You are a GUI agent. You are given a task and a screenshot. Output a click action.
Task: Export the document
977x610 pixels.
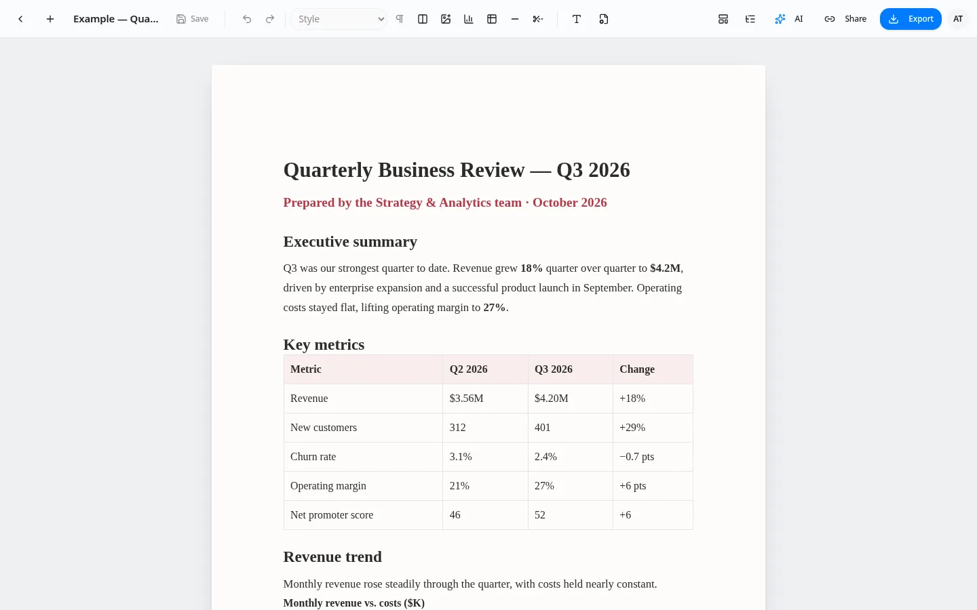911,19
